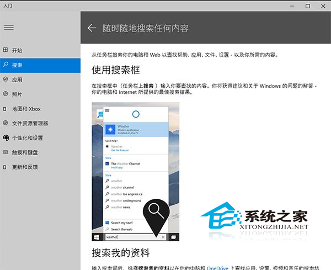Screen dimensions: 331x270
Task: Click the icon beside 照片
Action: coord(6,94)
